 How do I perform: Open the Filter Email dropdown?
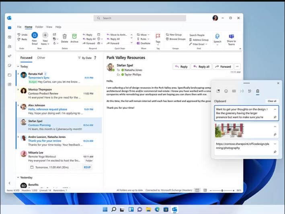coord(198,44)
